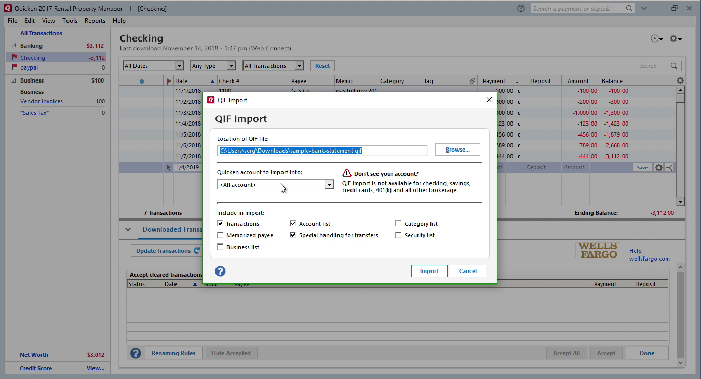The image size is (701, 379).
Task: Click the Location of QIF file field
Action: [x=322, y=151]
